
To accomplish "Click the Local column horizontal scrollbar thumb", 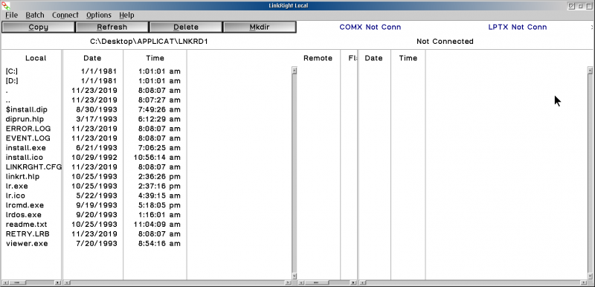I will pyautogui.click(x=17, y=283).
